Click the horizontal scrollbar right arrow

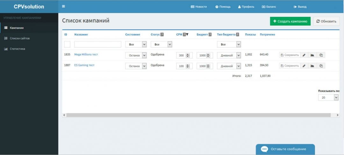tap(337, 115)
